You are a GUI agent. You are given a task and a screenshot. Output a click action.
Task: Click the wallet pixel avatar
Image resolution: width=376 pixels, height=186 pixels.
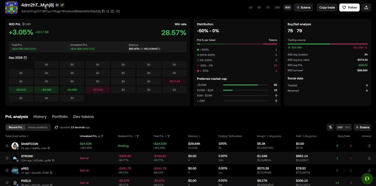click(12, 8)
